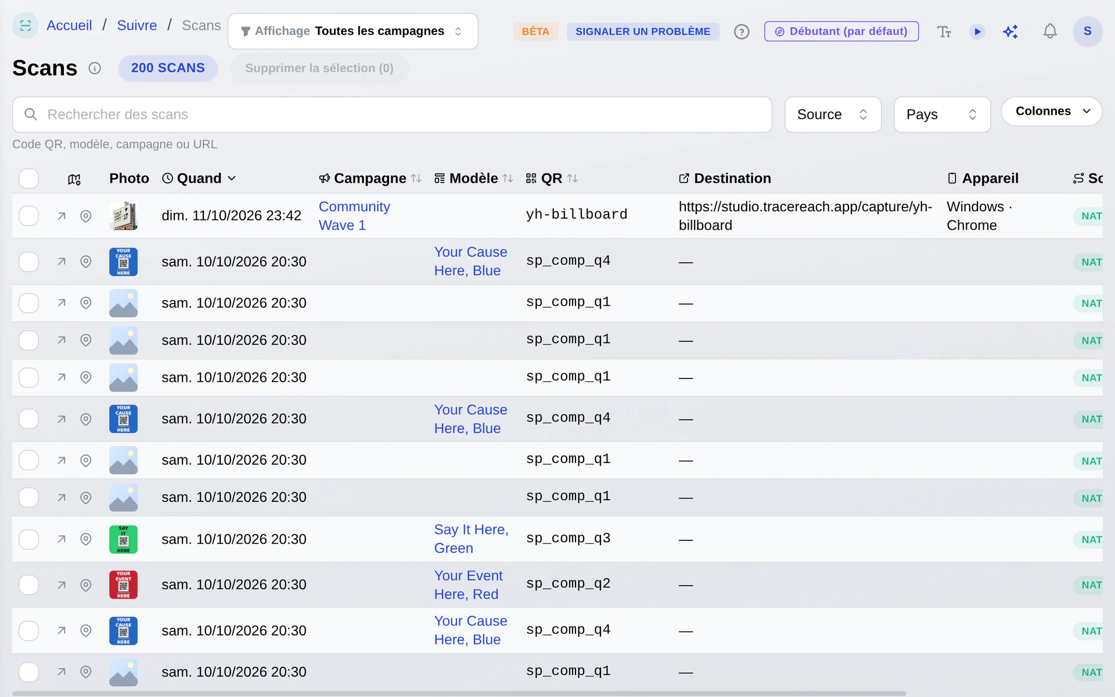Viewport: 1115px width, 697px height.
Task: Open the green Say It Here thumbnail
Action: coord(123,539)
